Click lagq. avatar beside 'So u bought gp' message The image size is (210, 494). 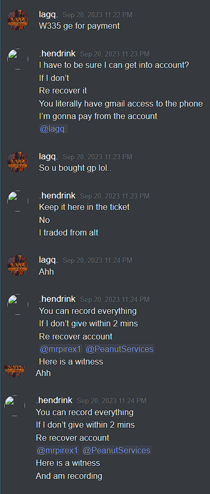click(x=18, y=162)
